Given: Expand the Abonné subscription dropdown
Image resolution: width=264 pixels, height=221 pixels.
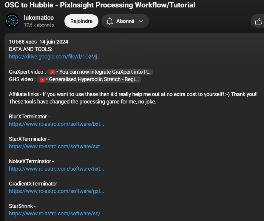Looking at the screenshot, I should [141, 21].
